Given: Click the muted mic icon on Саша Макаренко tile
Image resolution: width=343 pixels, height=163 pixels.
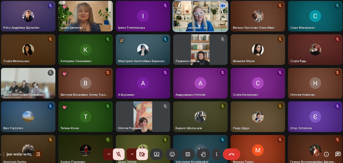Looking at the screenshot, I should pos(337,6).
